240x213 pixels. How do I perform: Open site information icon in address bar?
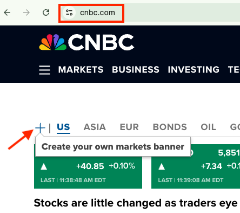[69, 12]
